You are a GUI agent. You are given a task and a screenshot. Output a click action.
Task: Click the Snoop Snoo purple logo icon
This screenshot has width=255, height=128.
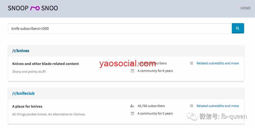coord(35,8)
